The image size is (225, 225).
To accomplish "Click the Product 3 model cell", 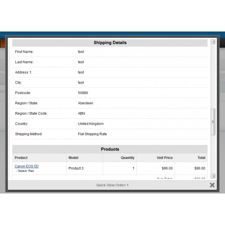I will [x=76, y=168].
